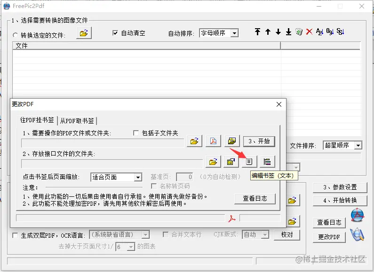
Task: Click 基准页 number input field
Action: [x=184, y=177]
